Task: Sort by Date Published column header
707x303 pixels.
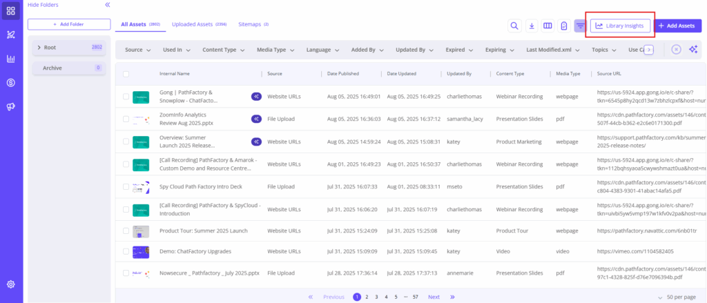Action: click(x=343, y=73)
